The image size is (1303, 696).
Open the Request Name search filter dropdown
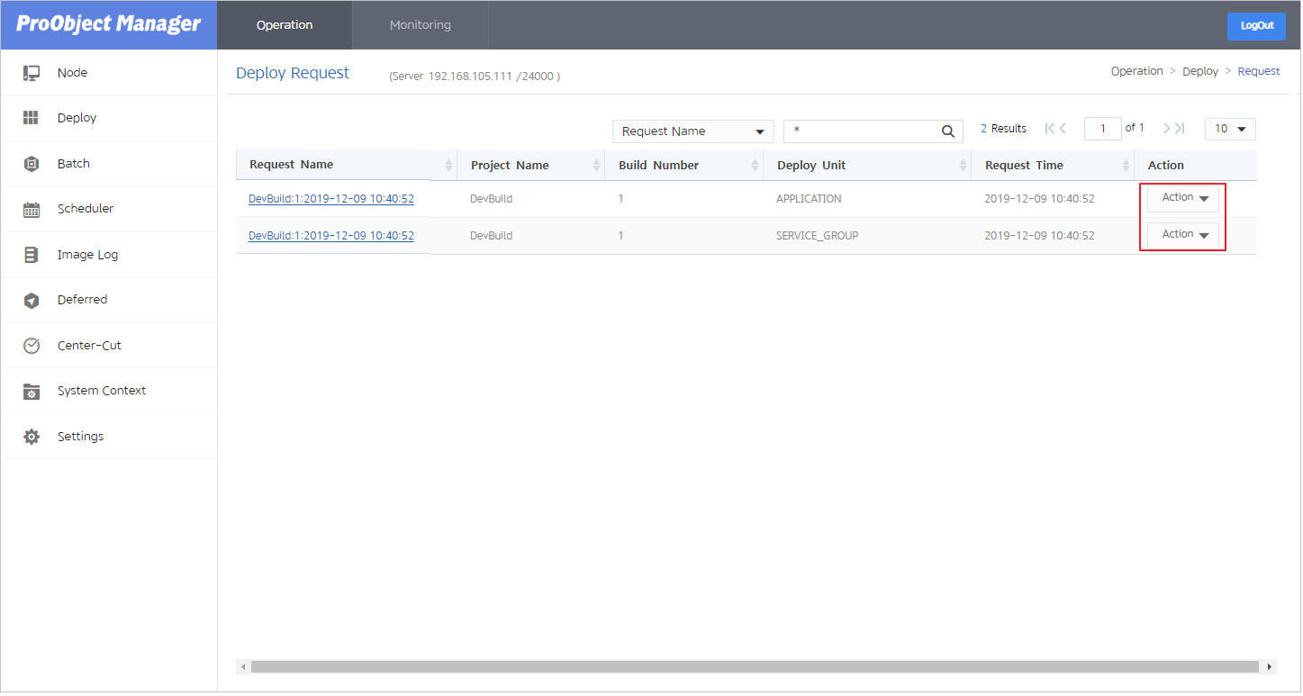click(x=692, y=131)
